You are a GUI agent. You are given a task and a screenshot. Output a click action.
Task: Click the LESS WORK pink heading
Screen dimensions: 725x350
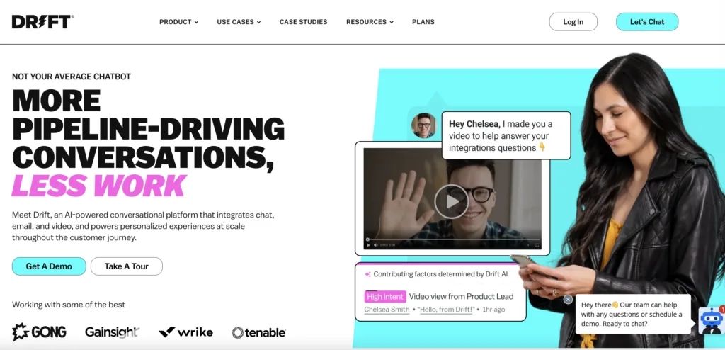(x=99, y=186)
